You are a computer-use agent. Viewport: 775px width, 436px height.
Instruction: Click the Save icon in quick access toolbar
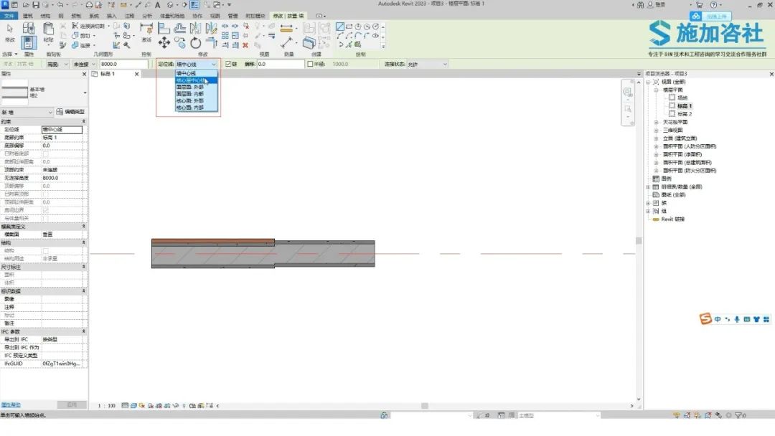pos(36,5)
